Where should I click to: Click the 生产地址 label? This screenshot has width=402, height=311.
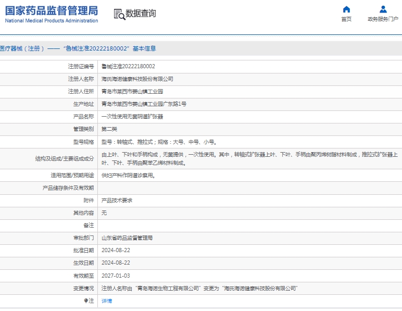(84, 104)
